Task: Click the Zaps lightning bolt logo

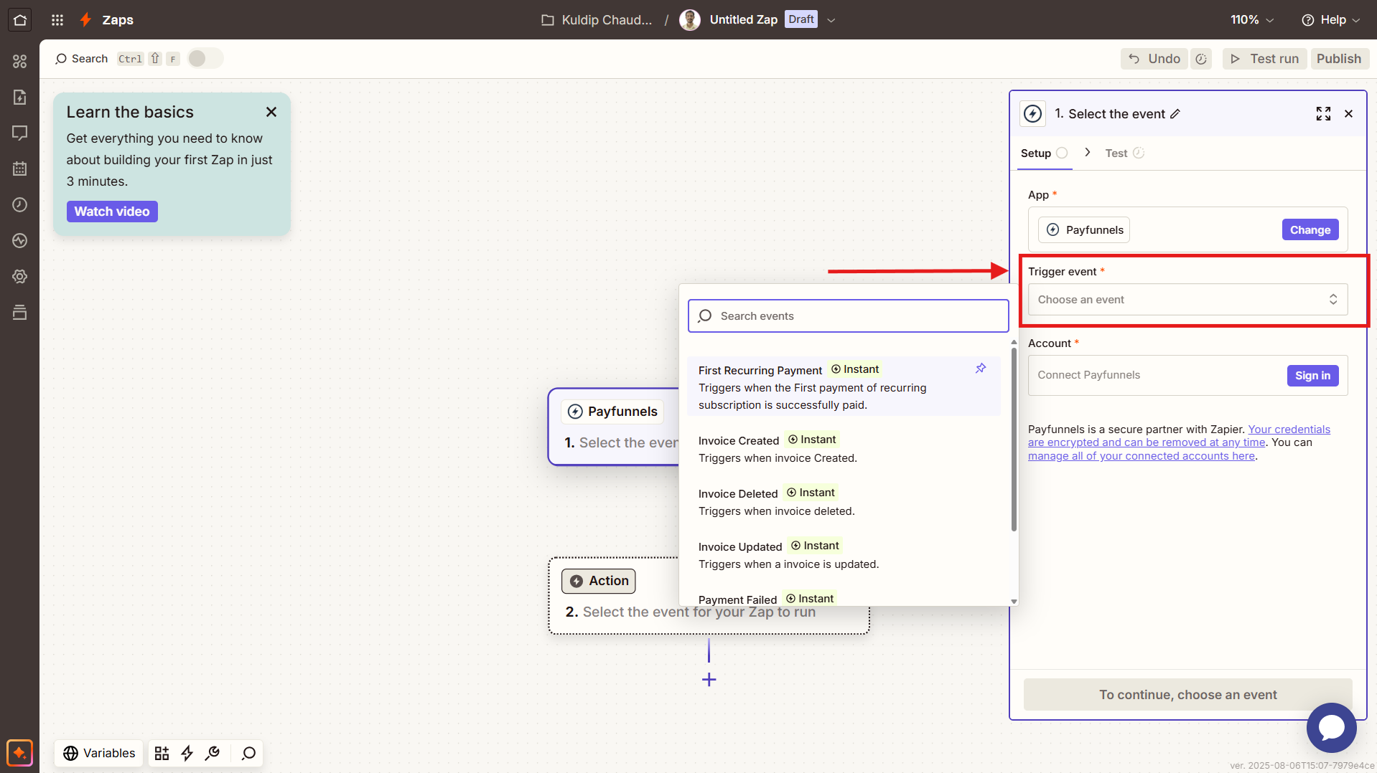Action: [x=85, y=19]
